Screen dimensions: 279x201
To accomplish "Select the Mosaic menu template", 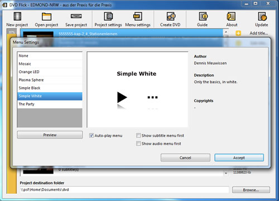I will pyautogui.click(x=50, y=64).
